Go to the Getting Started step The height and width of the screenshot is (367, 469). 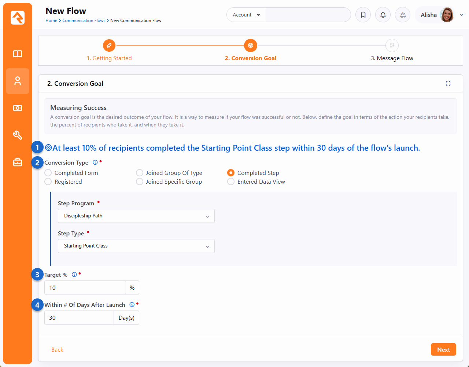(109, 46)
